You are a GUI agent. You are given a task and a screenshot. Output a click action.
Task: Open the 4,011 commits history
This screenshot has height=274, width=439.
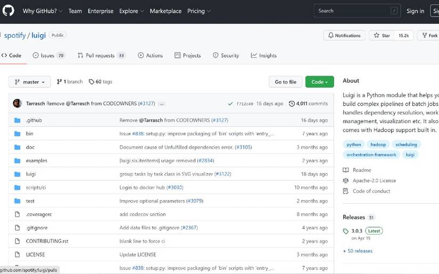click(x=308, y=104)
